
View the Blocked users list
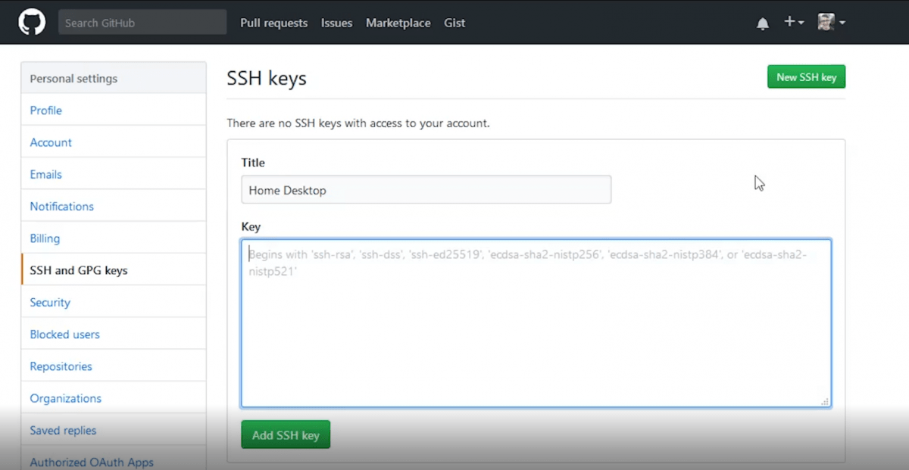64,334
